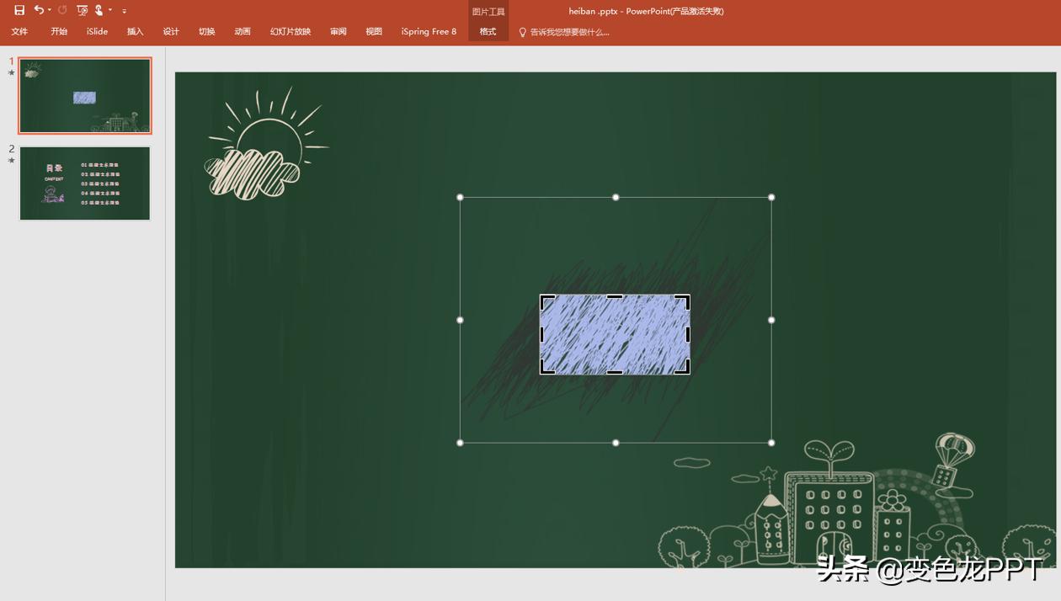
Task: Click the touch/mouse mode icon
Action: point(99,10)
